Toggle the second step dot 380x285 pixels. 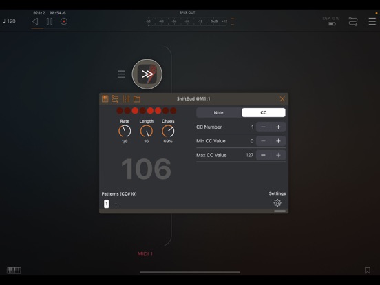click(x=127, y=111)
